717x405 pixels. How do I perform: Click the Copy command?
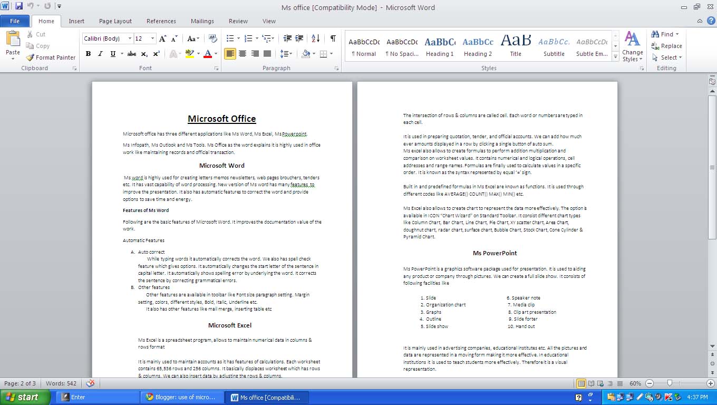[x=37, y=46]
